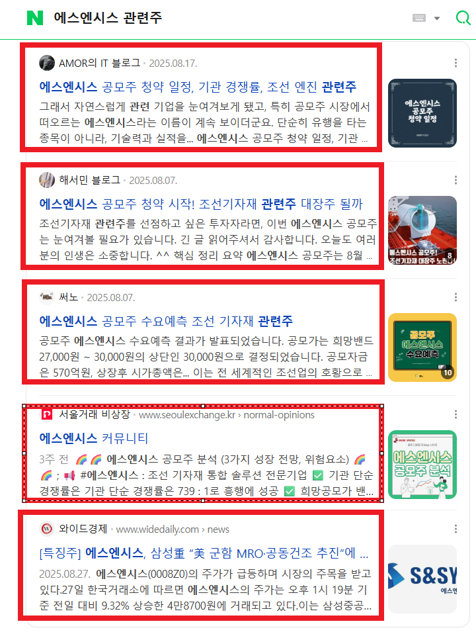Click the green Naver N logo
Viewport: 476px width, 640px height.
pyautogui.click(x=35, y=18)
